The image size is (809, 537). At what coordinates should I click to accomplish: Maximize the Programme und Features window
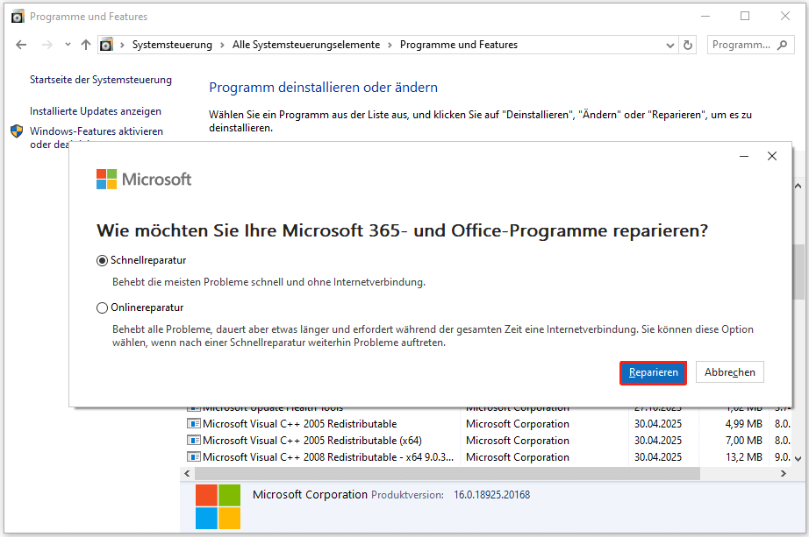click(x=745, y=17)
